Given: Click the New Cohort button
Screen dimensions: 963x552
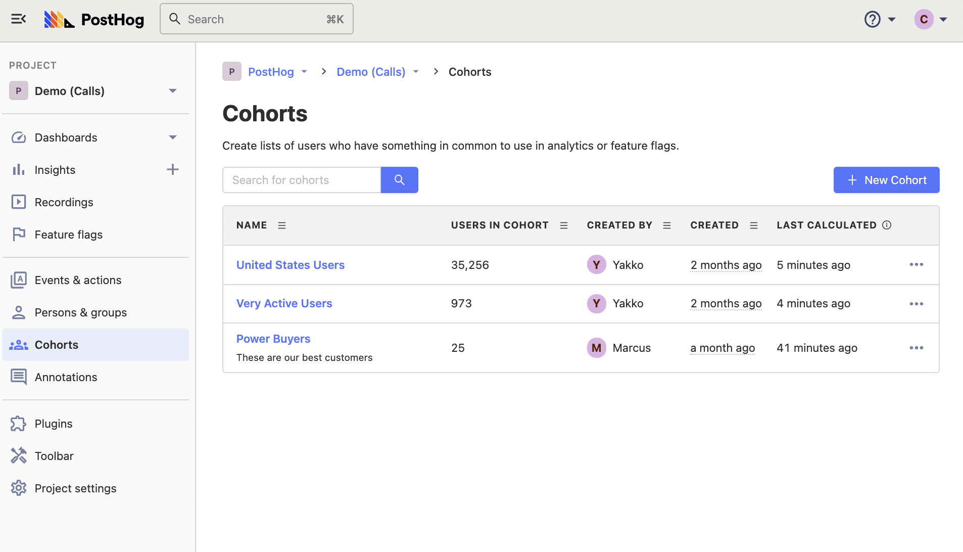Looking at the screenshot, I should 886,180.
